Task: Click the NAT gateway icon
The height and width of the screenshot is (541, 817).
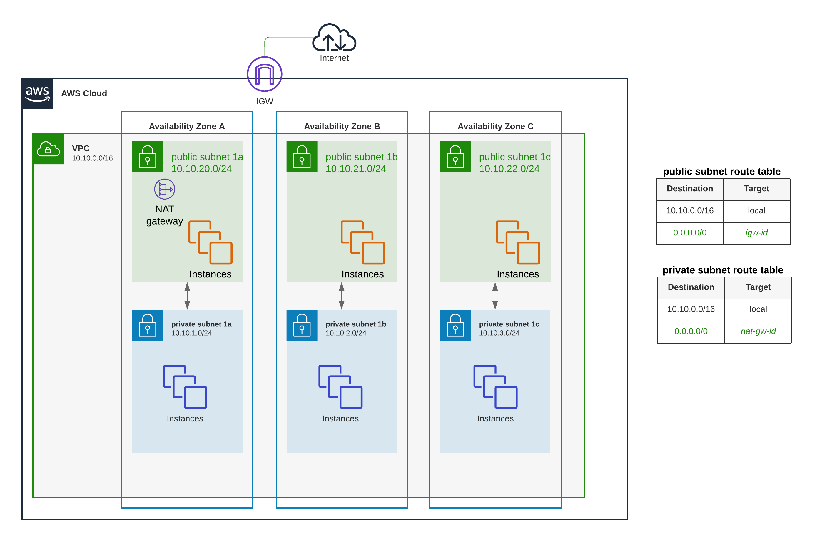Action: coord(164,189)
